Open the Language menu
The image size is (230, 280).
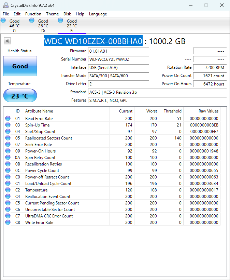pyautogui.click(x=98, y=14)
